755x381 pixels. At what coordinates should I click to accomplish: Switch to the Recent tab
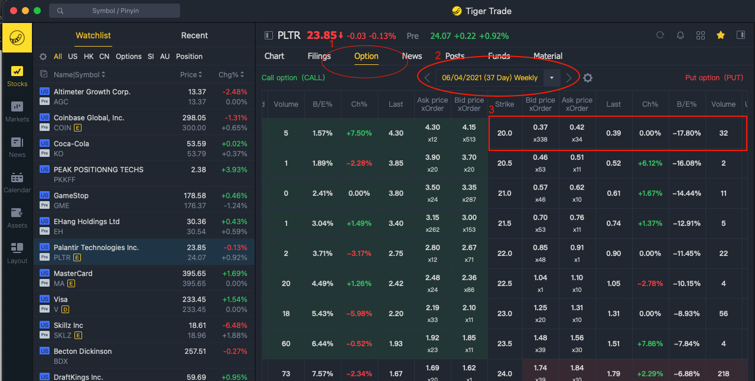pos(194,35)
